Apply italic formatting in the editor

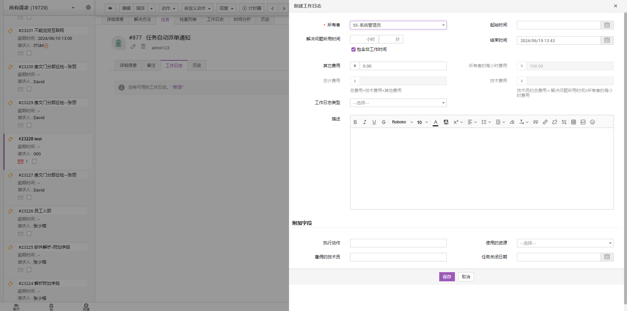[365, 122]
